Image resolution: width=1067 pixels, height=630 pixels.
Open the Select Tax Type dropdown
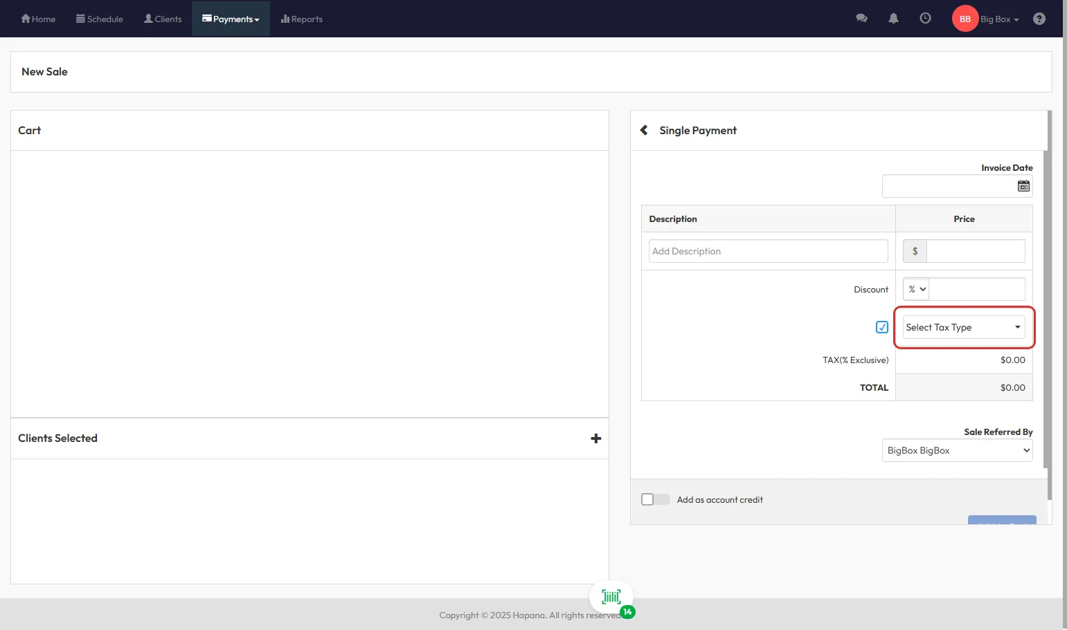tap(963, 327)
